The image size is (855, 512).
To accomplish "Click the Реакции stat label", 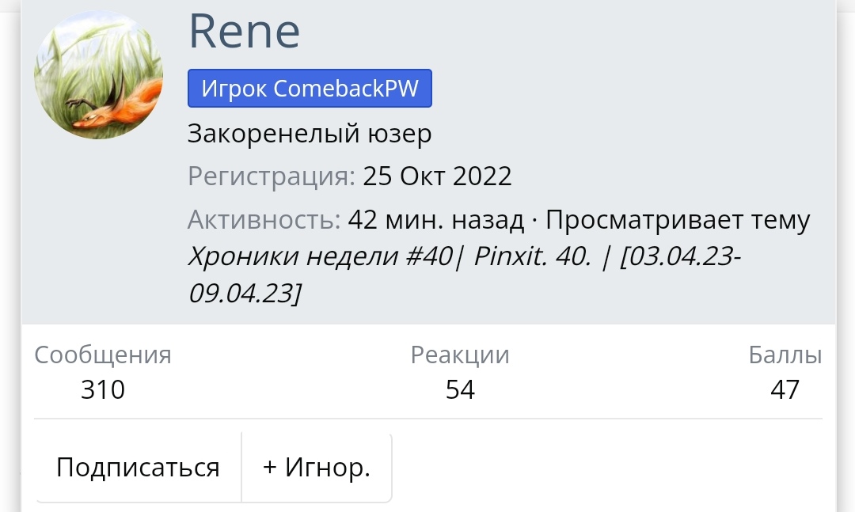I will [x=460, y=355].
